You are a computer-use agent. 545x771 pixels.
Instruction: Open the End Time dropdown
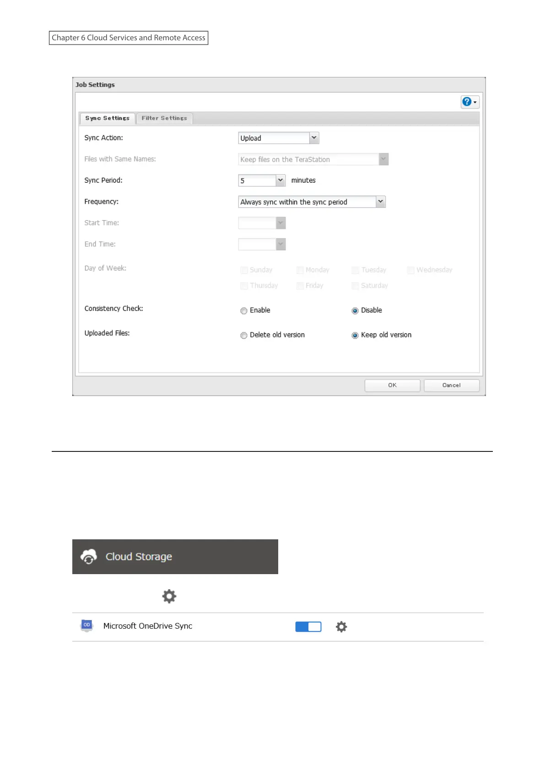tap(262, 244)
